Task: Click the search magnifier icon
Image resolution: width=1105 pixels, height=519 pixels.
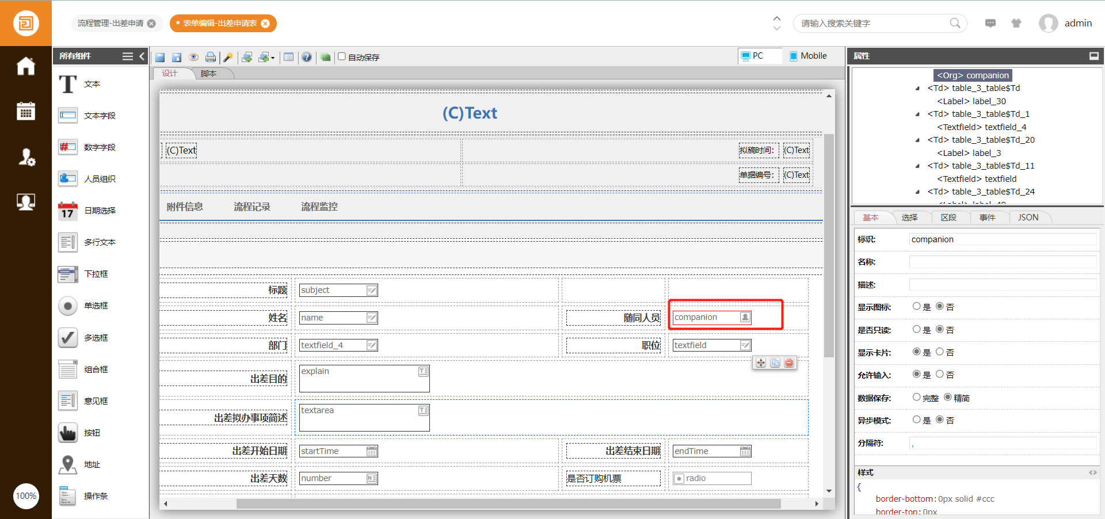Action: pos(955,23)
